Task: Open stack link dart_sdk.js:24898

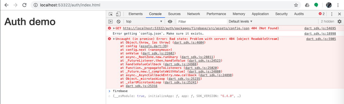Action: click(216, 75)
